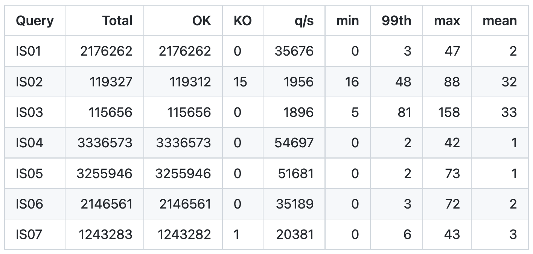
Task: Click the min column header
Action: point(347,21)
